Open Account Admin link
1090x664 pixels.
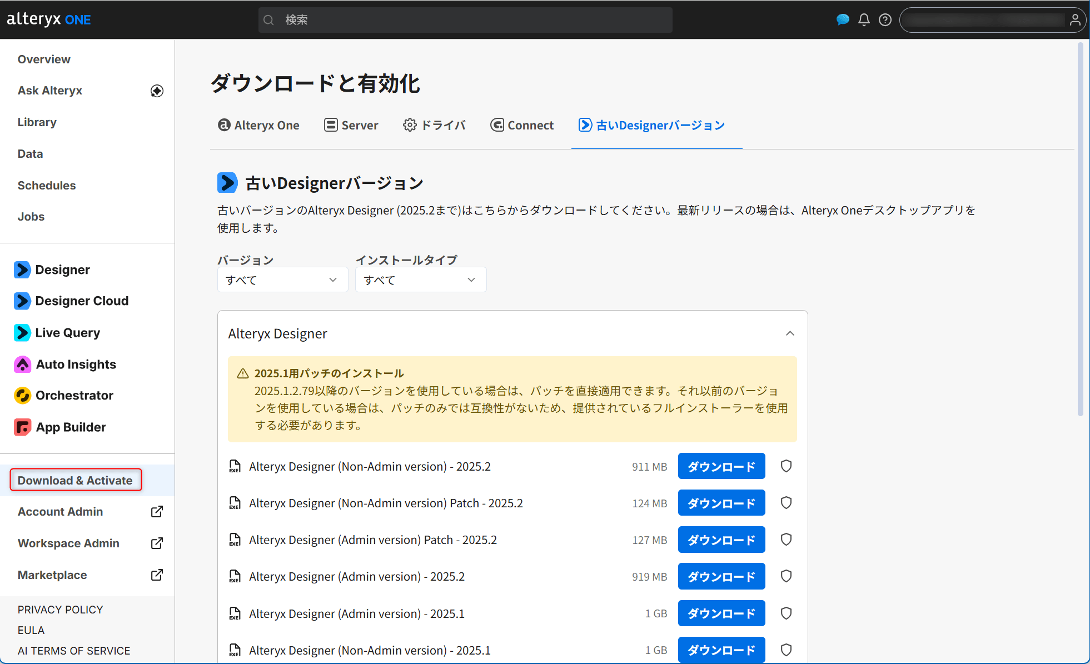pyautogui.click(x=60, y=512)
